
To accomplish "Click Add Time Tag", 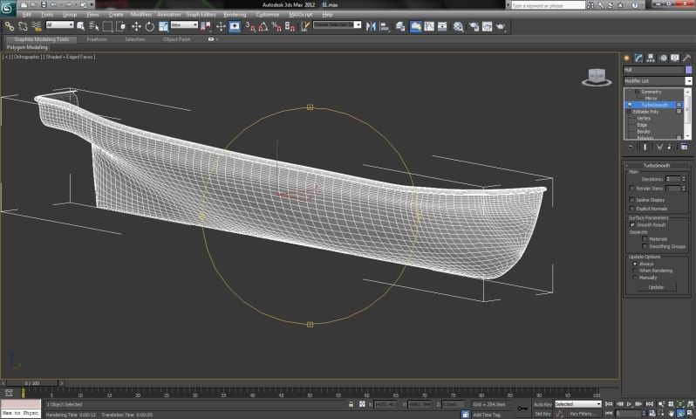I will pos(487,415).
